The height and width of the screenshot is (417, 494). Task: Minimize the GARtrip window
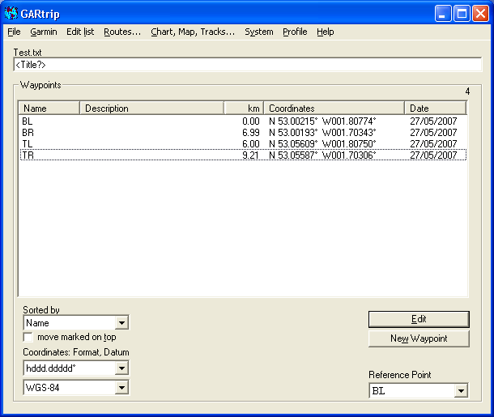(x=443, y=14)
